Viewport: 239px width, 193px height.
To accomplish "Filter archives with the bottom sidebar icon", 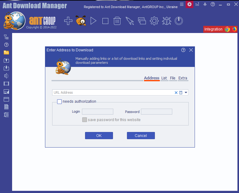I will coord(6,115).
